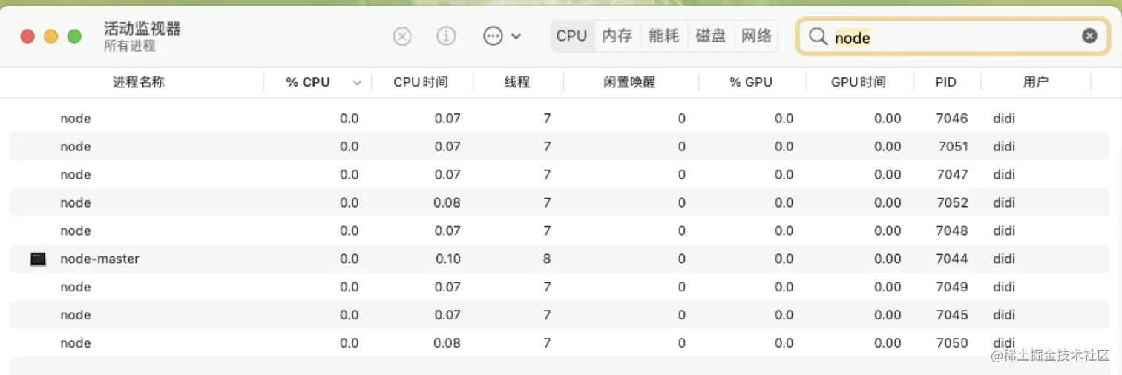
Task: Switch to the 能耗 tab
Action: click(663, 36)
